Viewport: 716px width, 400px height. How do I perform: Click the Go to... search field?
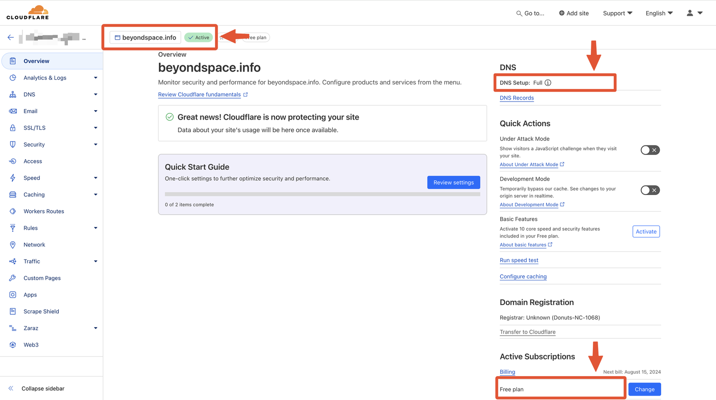tap(530, 13)
